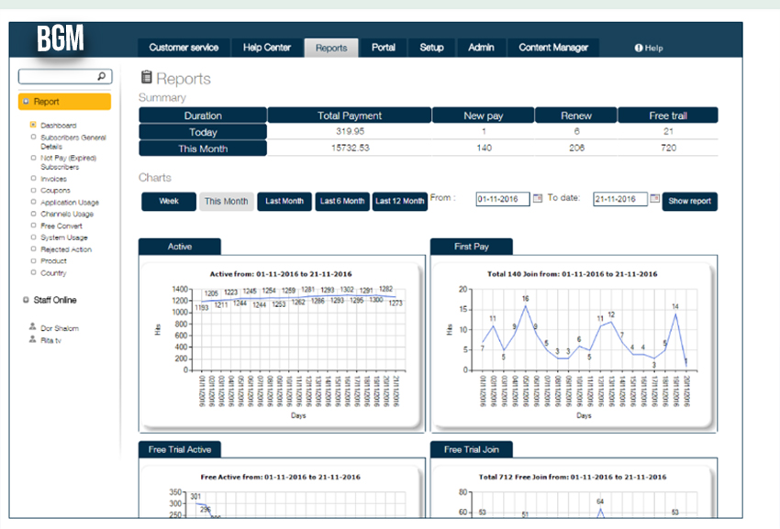
Task: Select the Dashboard report option
Action: (59, 126)
